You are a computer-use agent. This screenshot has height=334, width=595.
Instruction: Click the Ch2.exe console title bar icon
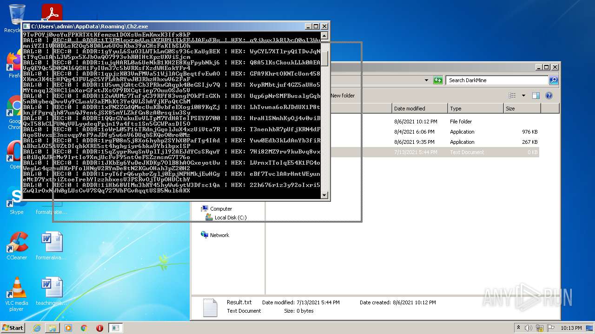(26, 26)
